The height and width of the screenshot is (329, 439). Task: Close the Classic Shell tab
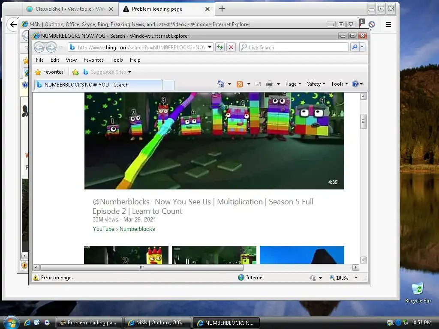coord(111,9)
